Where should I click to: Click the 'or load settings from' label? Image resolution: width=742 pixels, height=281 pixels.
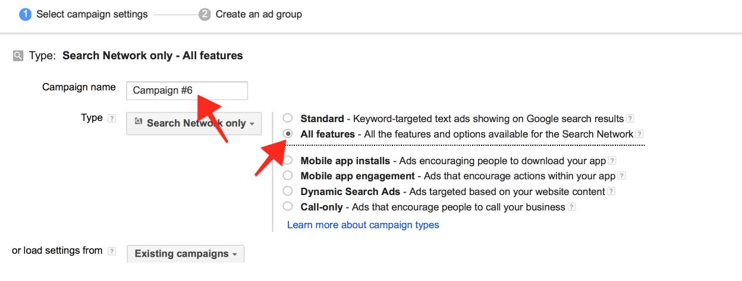click(x=57, y=251)
